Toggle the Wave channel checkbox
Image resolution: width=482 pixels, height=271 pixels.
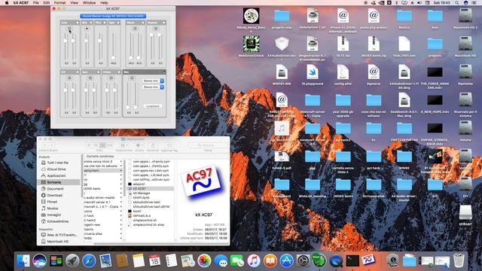pos(143,23)
